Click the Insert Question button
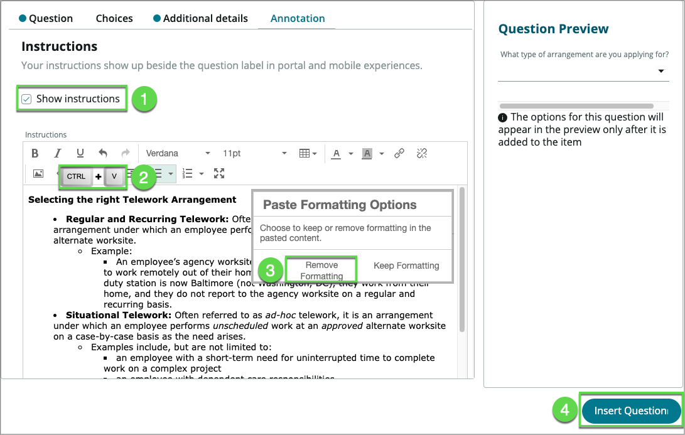 click(x=630, y=411)
